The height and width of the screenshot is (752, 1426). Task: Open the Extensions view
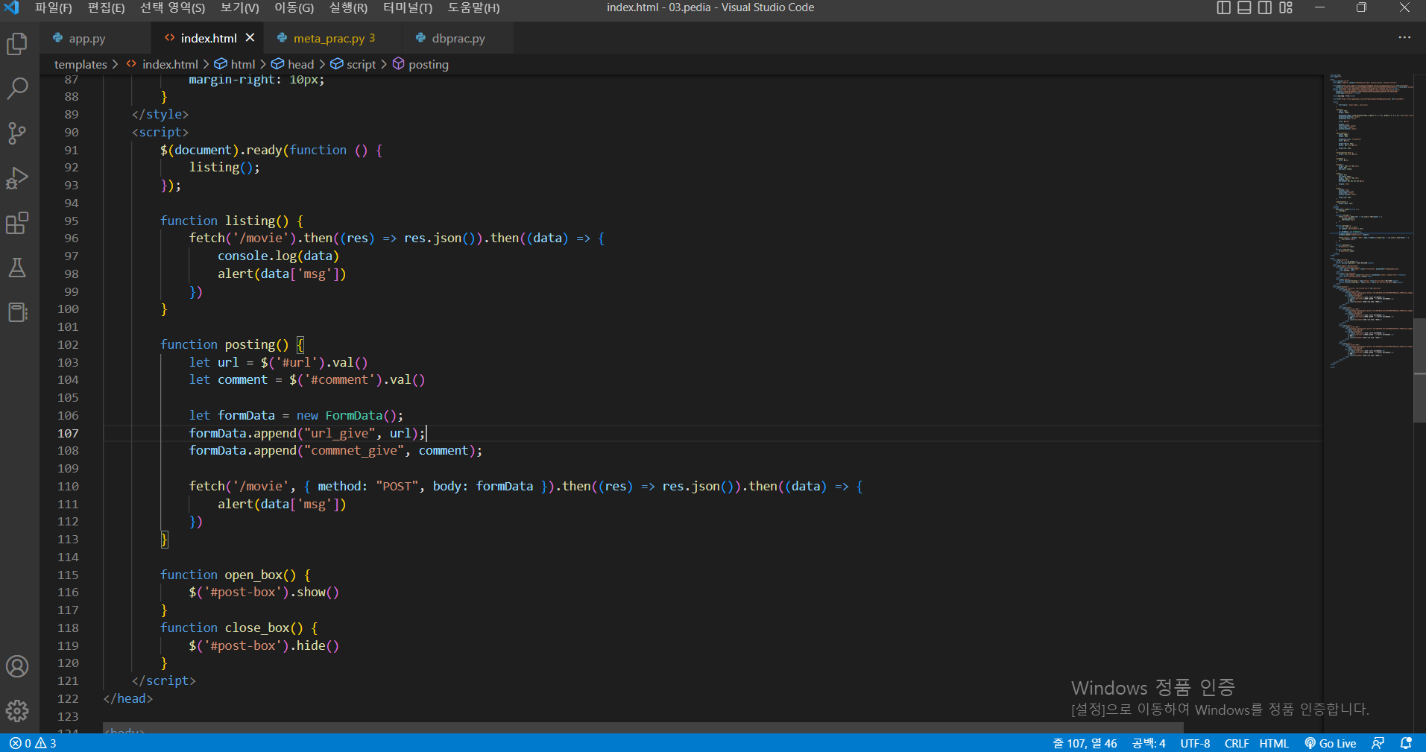(x=17, y=223)
